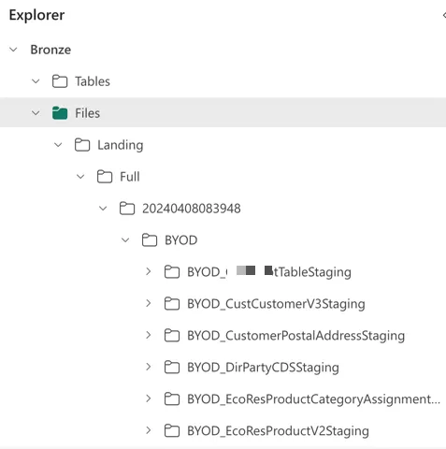Select the 20240408083948 label
Screen dimensions: 446x449
pos(192,209)
